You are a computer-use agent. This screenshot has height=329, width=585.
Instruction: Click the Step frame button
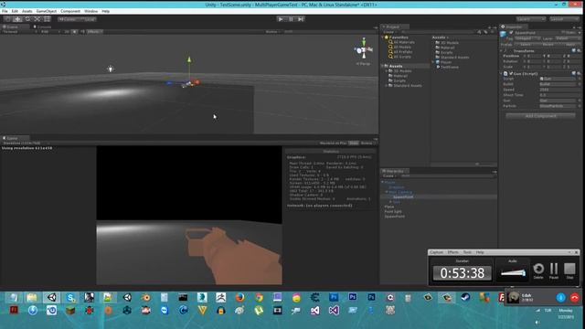pyautogui.click(x=301, y=19)
